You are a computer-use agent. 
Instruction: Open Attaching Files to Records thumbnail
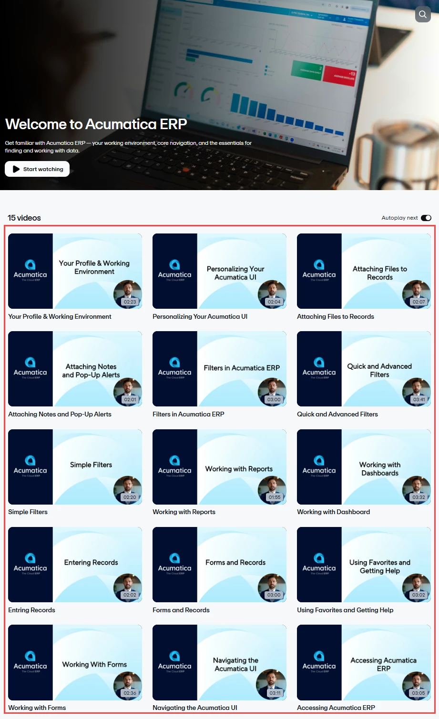point(364,271)
